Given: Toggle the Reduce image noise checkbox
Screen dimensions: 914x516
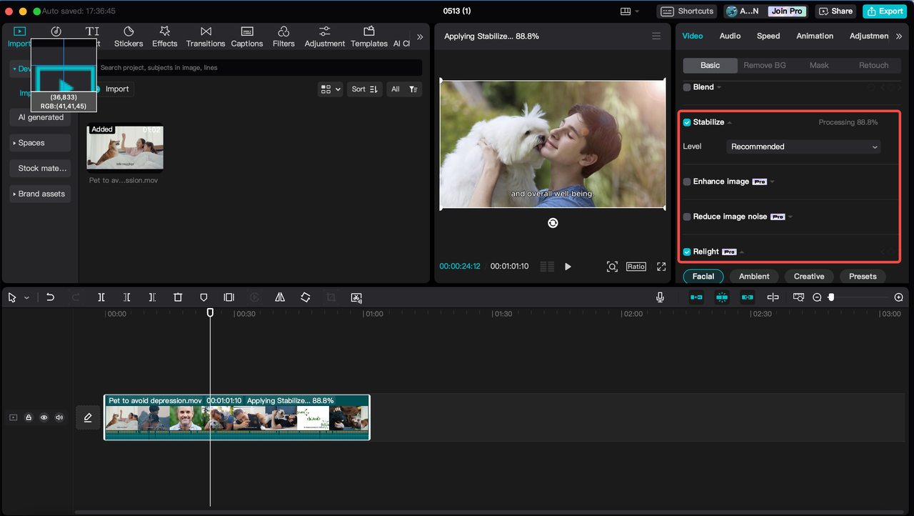Looking at the screenshot, I should coord(687,217).
